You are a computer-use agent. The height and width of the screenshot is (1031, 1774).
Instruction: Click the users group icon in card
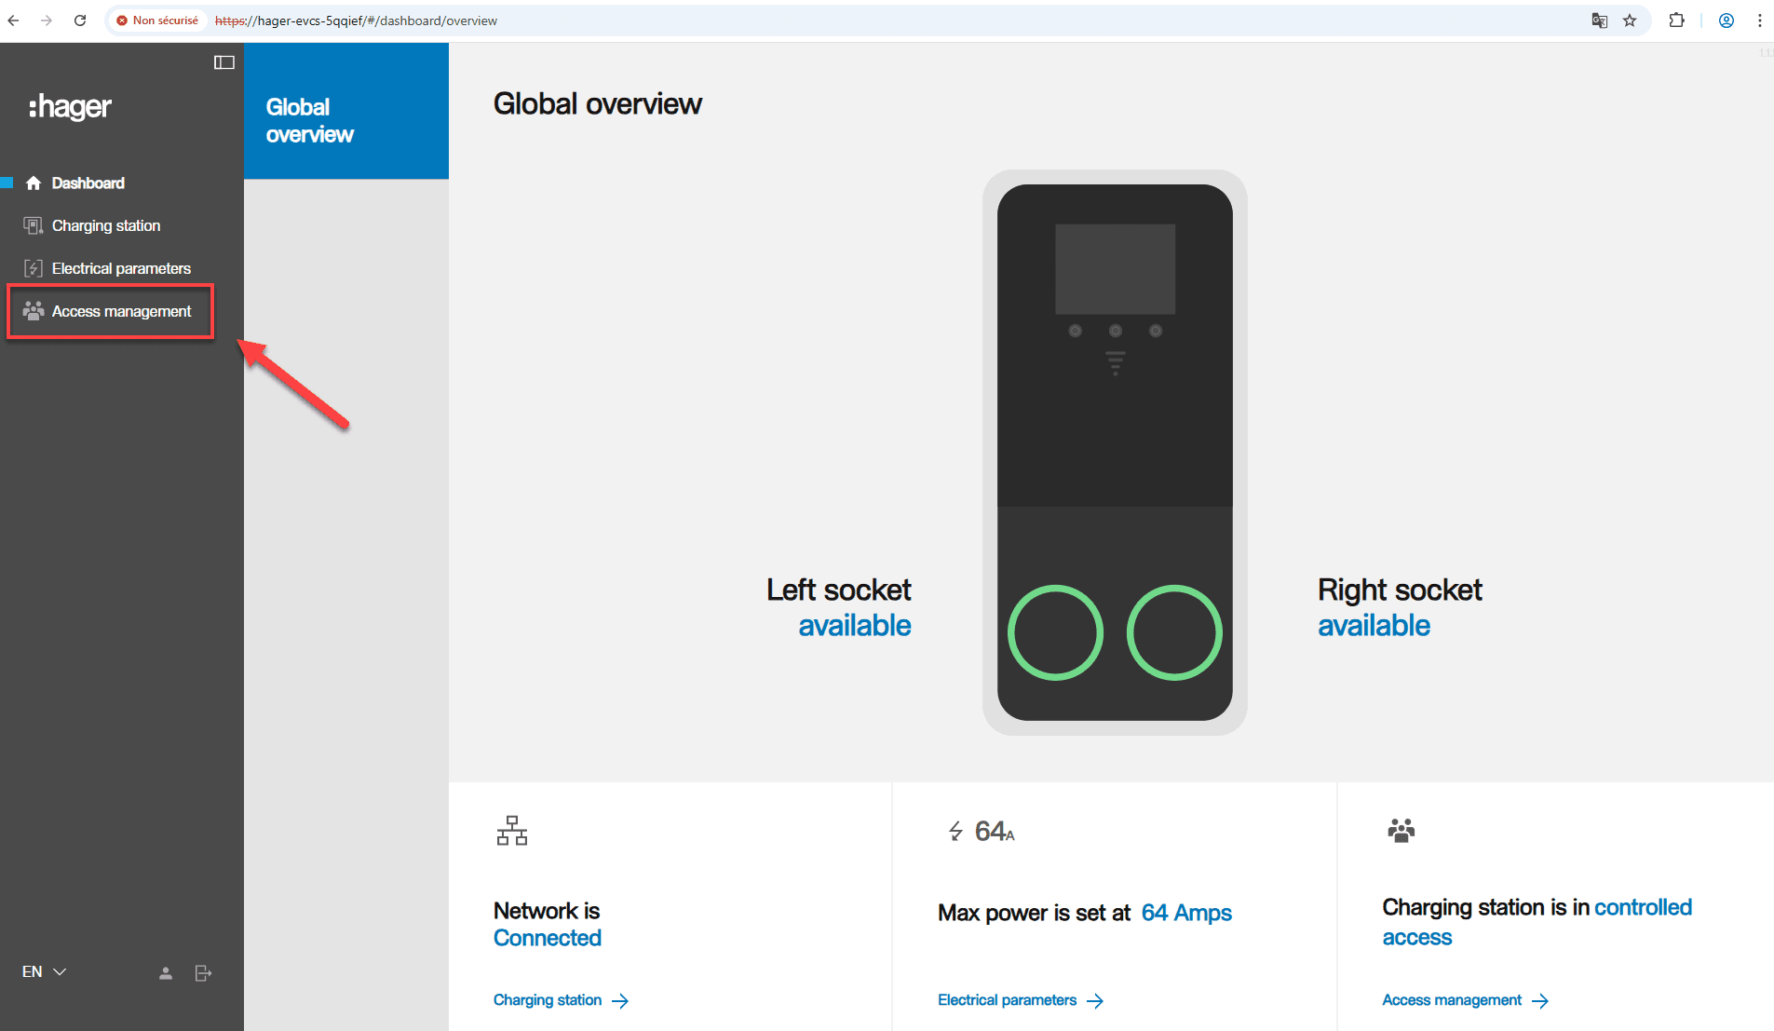(x=1401, y=830)
